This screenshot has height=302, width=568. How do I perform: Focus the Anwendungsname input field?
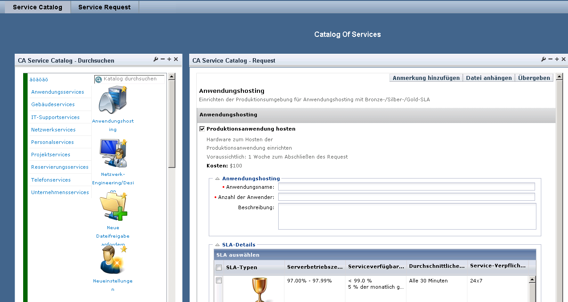(x=406, y=187)
